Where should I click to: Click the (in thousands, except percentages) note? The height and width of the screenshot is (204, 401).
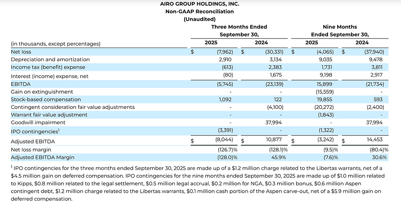tap(55, 44)
